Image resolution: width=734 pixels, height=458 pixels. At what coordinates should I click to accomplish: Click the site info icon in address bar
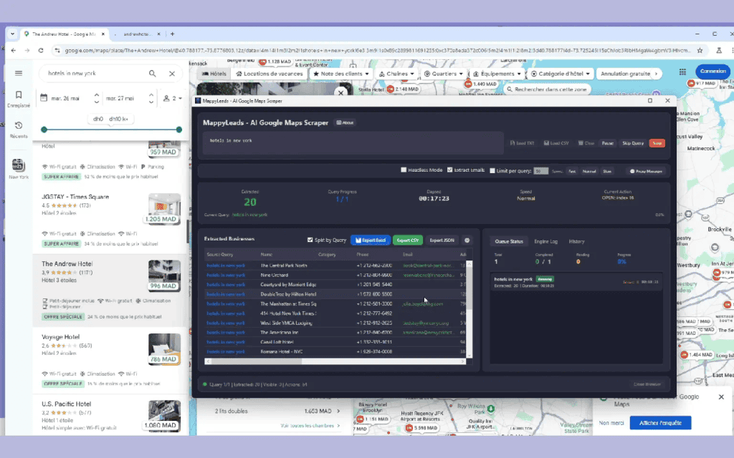coord(57,51)
